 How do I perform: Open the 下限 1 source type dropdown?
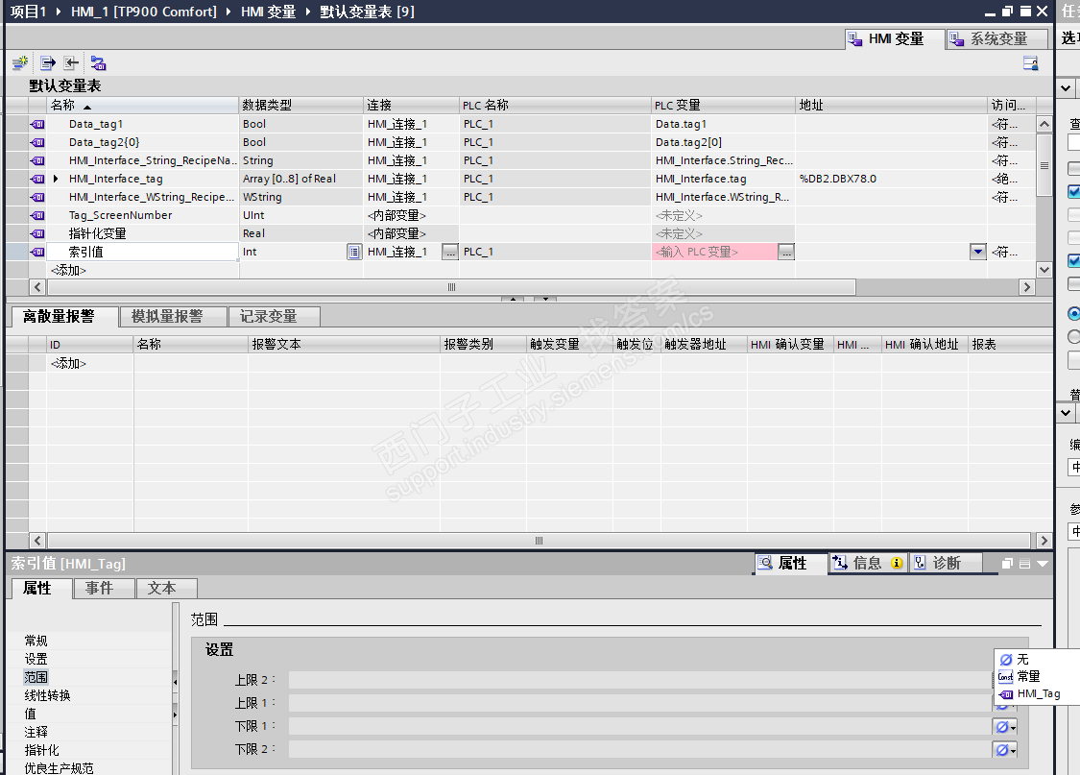click(1005, 727)
